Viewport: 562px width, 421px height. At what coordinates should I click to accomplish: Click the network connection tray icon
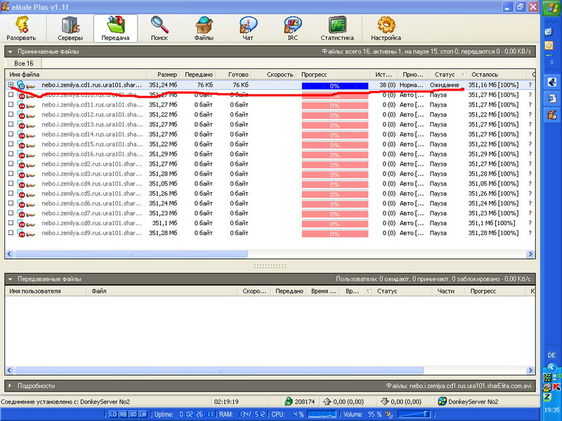pos(556,377)
